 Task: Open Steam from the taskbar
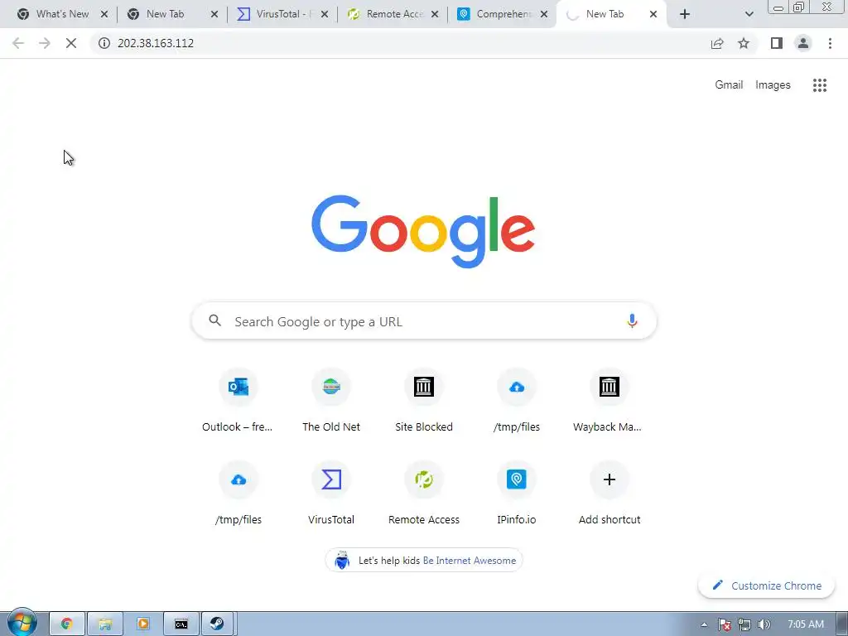(x=218, y=624)
